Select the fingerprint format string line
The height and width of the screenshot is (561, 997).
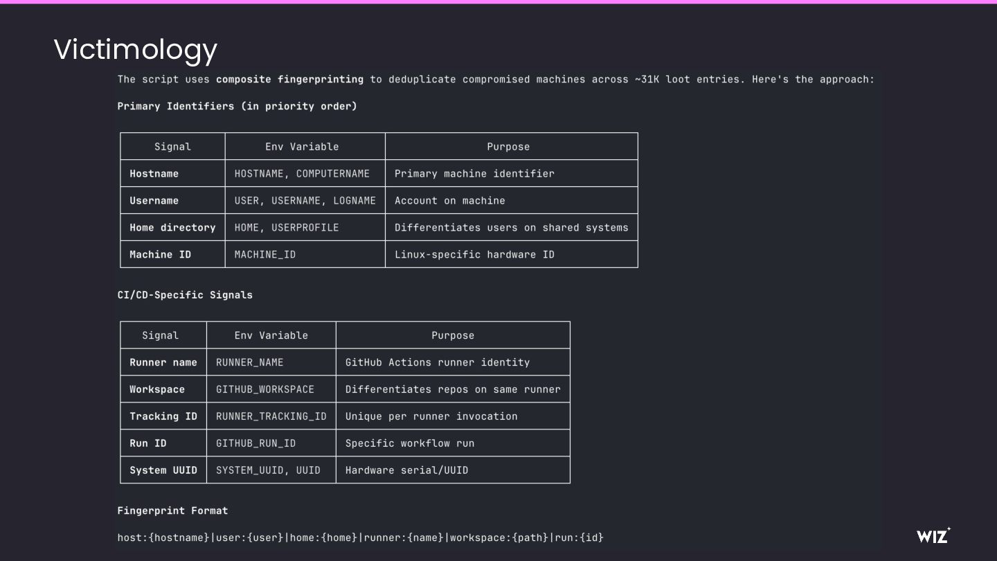coord(360,537)
